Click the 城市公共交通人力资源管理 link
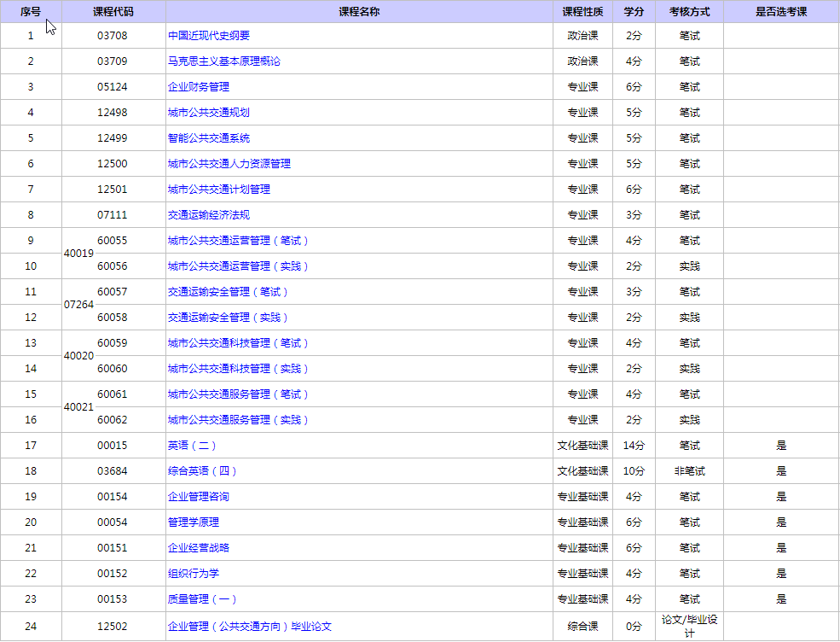This screenshot has width=840, height=642. click(229, 164)
